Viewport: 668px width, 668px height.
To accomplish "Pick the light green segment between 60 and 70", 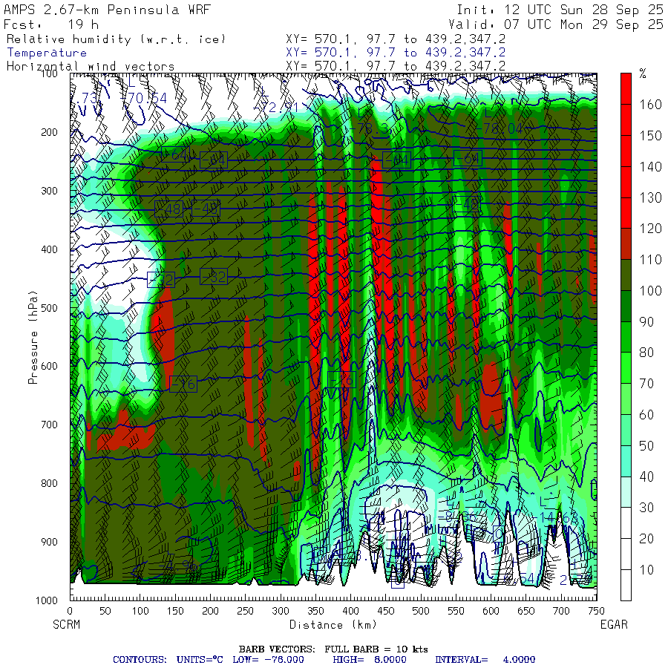I will pos(626,399).
